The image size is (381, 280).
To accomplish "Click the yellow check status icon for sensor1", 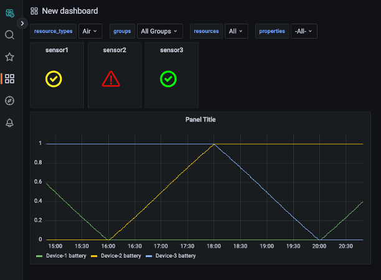I will [x=54, y=79].
